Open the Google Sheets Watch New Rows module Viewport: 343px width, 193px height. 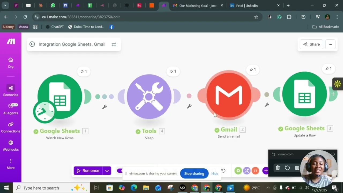[x=60, y=96]
